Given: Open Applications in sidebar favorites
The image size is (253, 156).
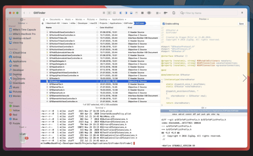Looking at the screenshot, I should coord(18,61).
